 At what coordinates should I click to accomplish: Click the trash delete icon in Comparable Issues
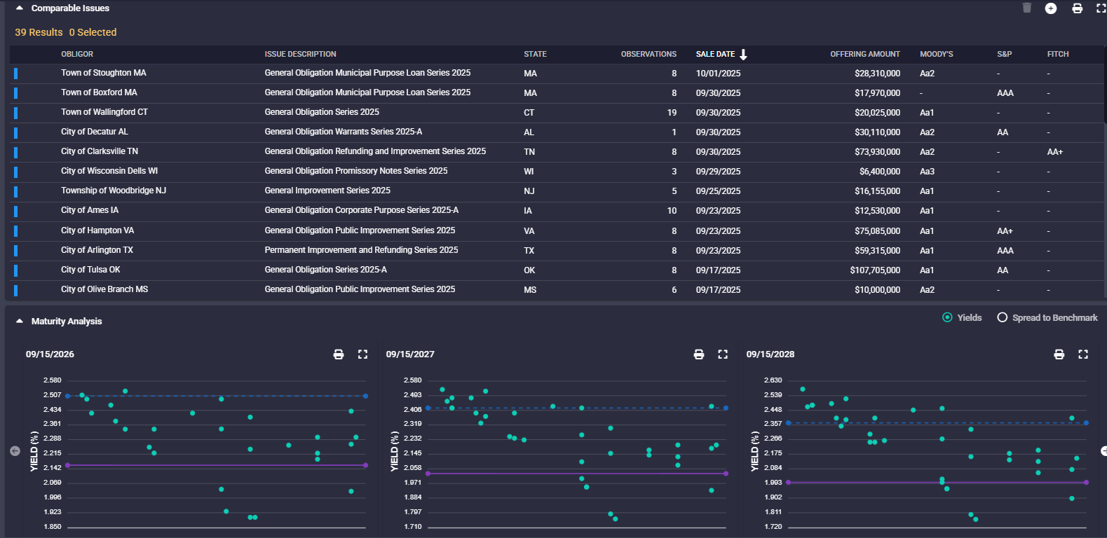[1027, 8]
